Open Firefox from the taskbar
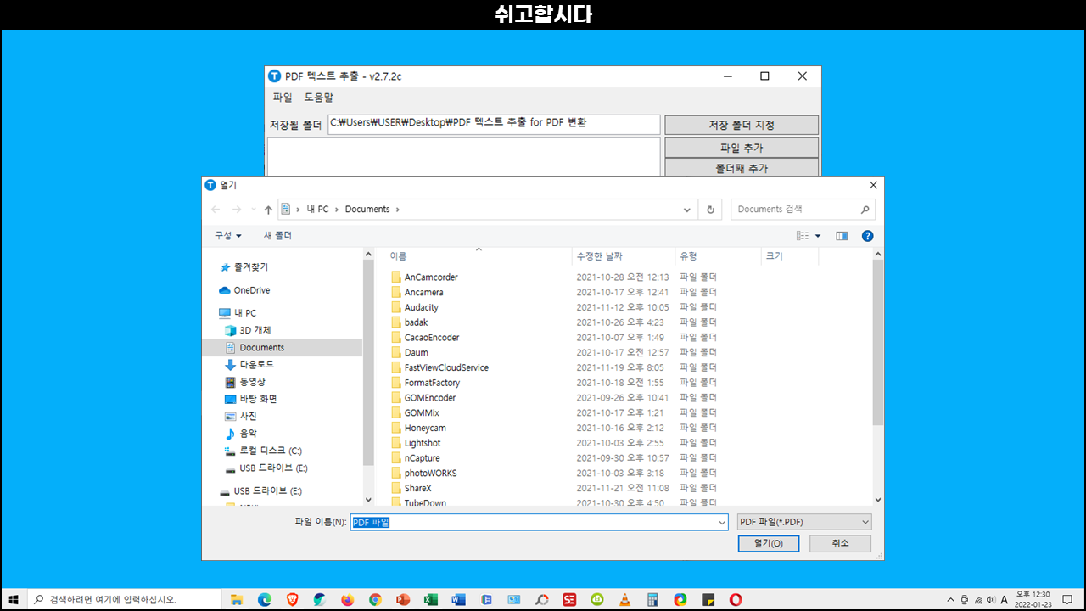The image size is (1086, 611). [x=347, y=599]
